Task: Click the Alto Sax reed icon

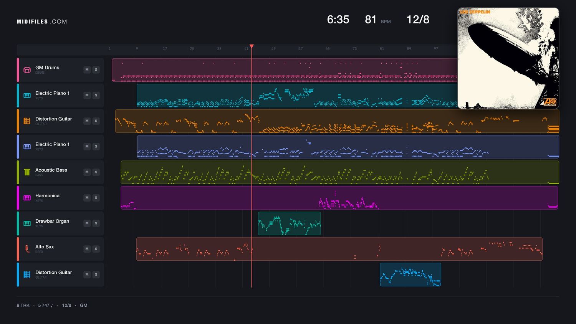Action: coord(27,249)
